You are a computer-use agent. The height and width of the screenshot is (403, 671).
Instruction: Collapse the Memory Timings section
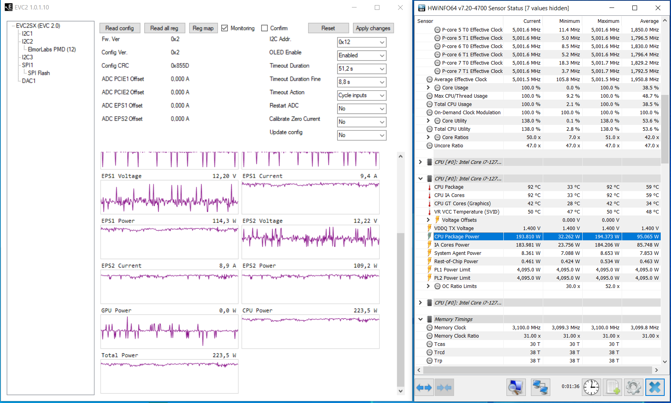pos(421,319)
